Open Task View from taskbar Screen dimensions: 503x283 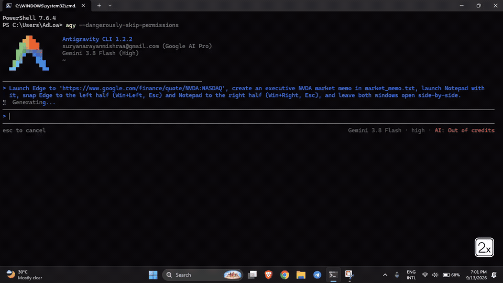coord(253,275)
